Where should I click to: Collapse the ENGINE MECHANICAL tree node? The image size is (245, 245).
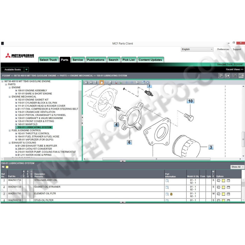click(x=10, y=97)
